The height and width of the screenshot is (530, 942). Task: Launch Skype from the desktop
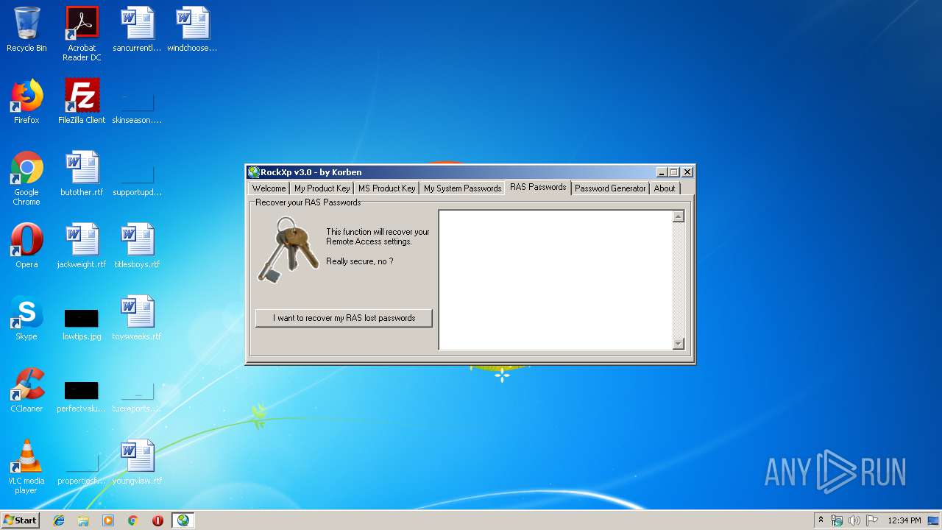(26, 318)
